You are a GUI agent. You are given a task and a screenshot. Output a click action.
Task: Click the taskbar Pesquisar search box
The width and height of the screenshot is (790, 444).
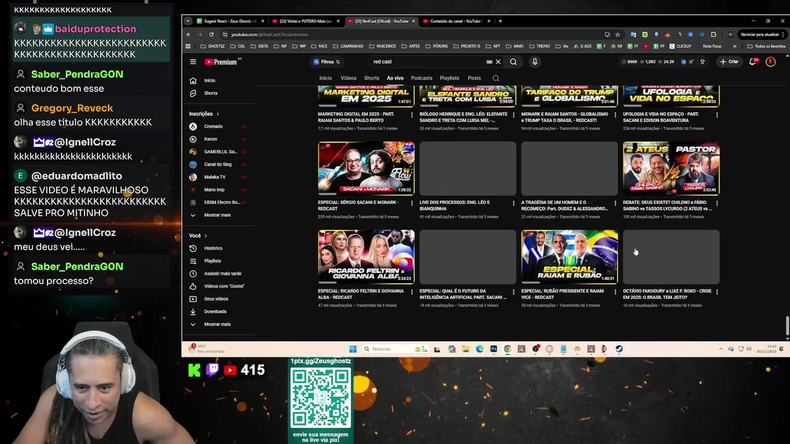click(x=395, y=349)
